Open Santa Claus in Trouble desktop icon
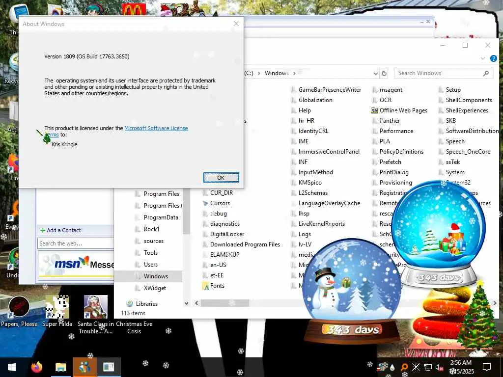The width and height of the screenshot is (503, 377). click(x=95, y=315)
